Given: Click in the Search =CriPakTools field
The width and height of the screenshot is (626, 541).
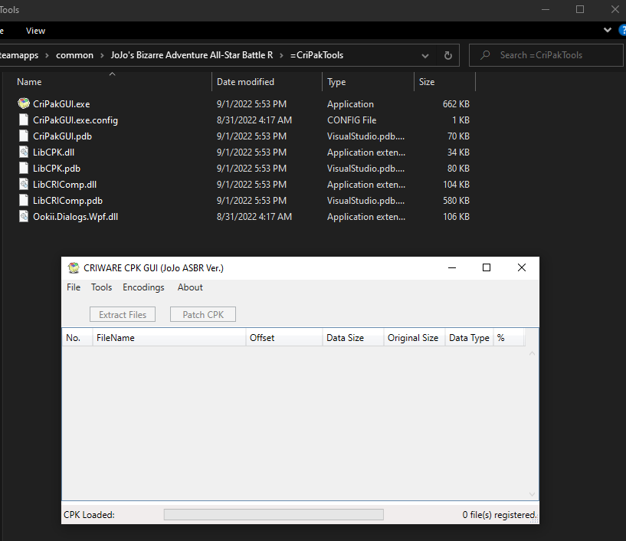Looking at the screenshot, I should pyautogui.click(x=546, y=55).
